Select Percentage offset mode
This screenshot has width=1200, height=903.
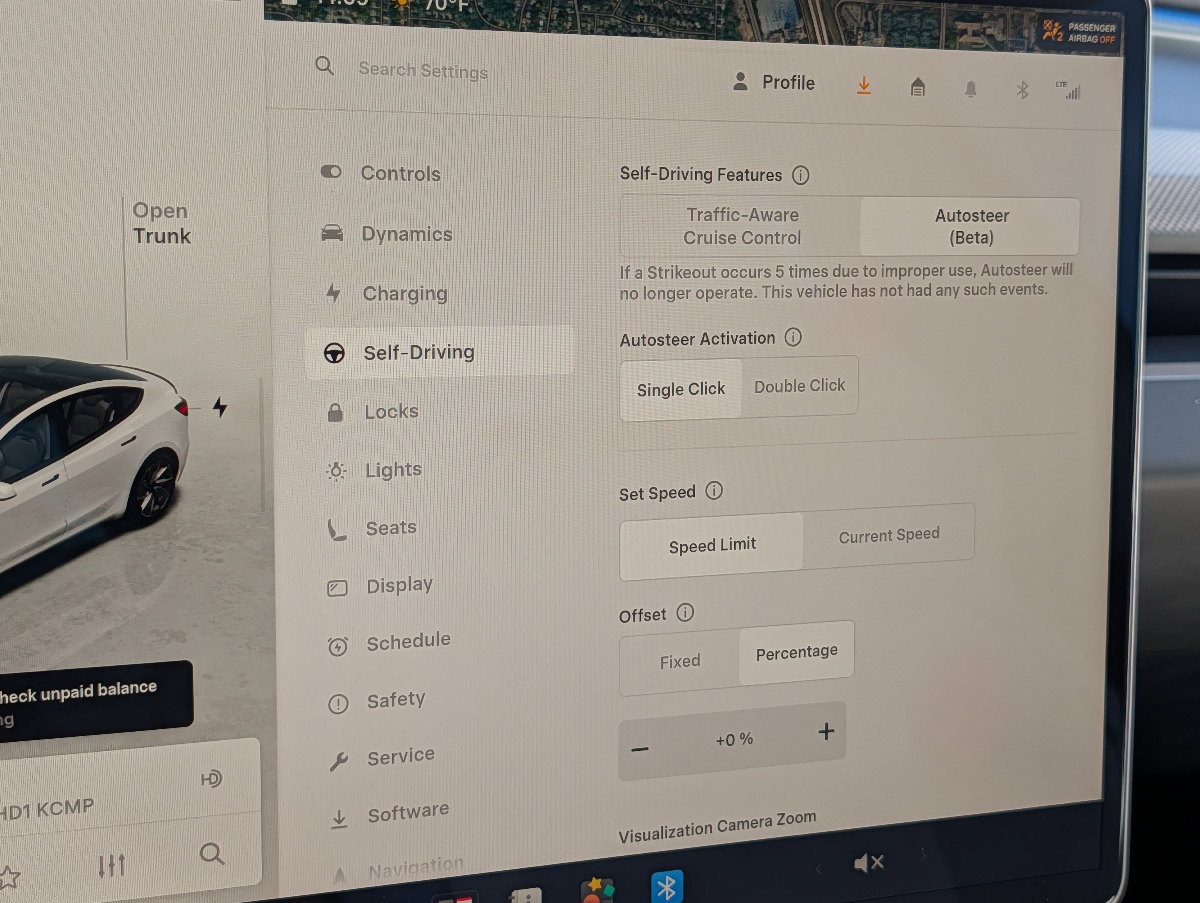(x=796, y=653)
